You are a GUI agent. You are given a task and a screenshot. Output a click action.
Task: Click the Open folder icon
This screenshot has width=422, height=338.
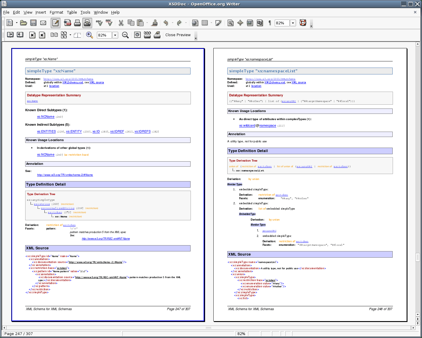(x=24, y=23)
